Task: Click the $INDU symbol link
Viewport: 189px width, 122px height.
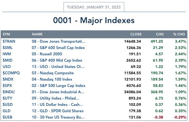Action: [9, 92]
